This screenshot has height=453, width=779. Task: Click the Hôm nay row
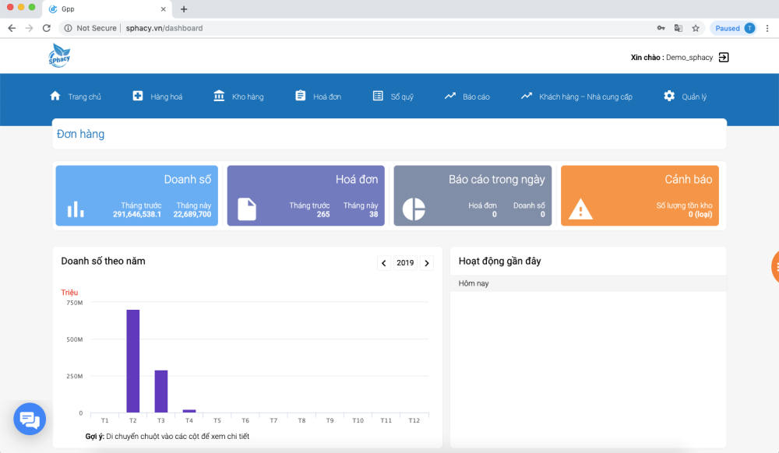[588, 283]
